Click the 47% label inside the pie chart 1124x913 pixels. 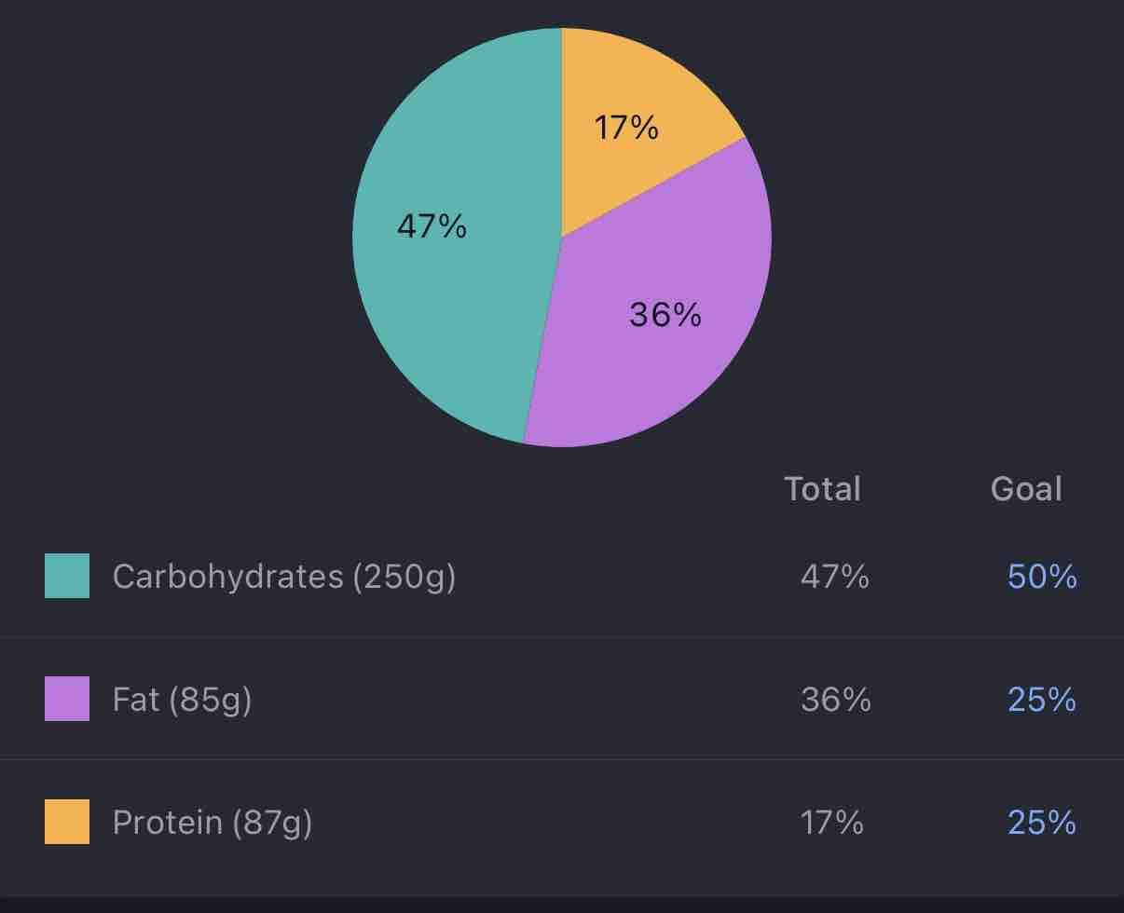pyautogui.click(x=432, y=226)
